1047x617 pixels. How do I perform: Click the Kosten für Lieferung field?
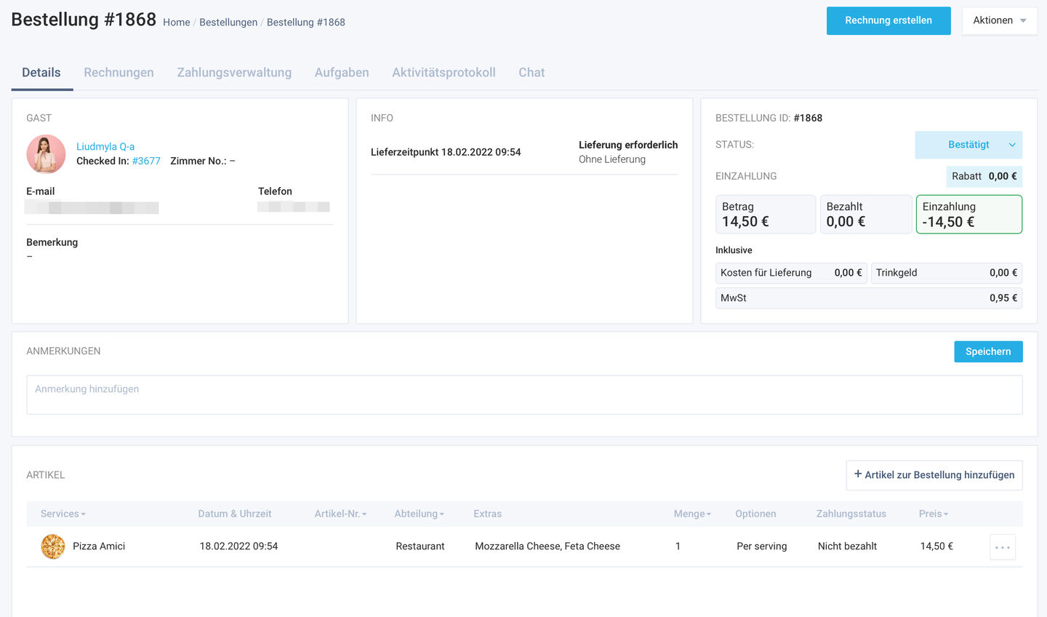[791, 273]
